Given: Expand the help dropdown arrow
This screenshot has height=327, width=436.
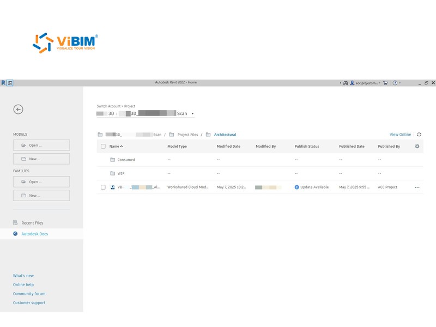Looking at the screenshot, I should [400, 83].
